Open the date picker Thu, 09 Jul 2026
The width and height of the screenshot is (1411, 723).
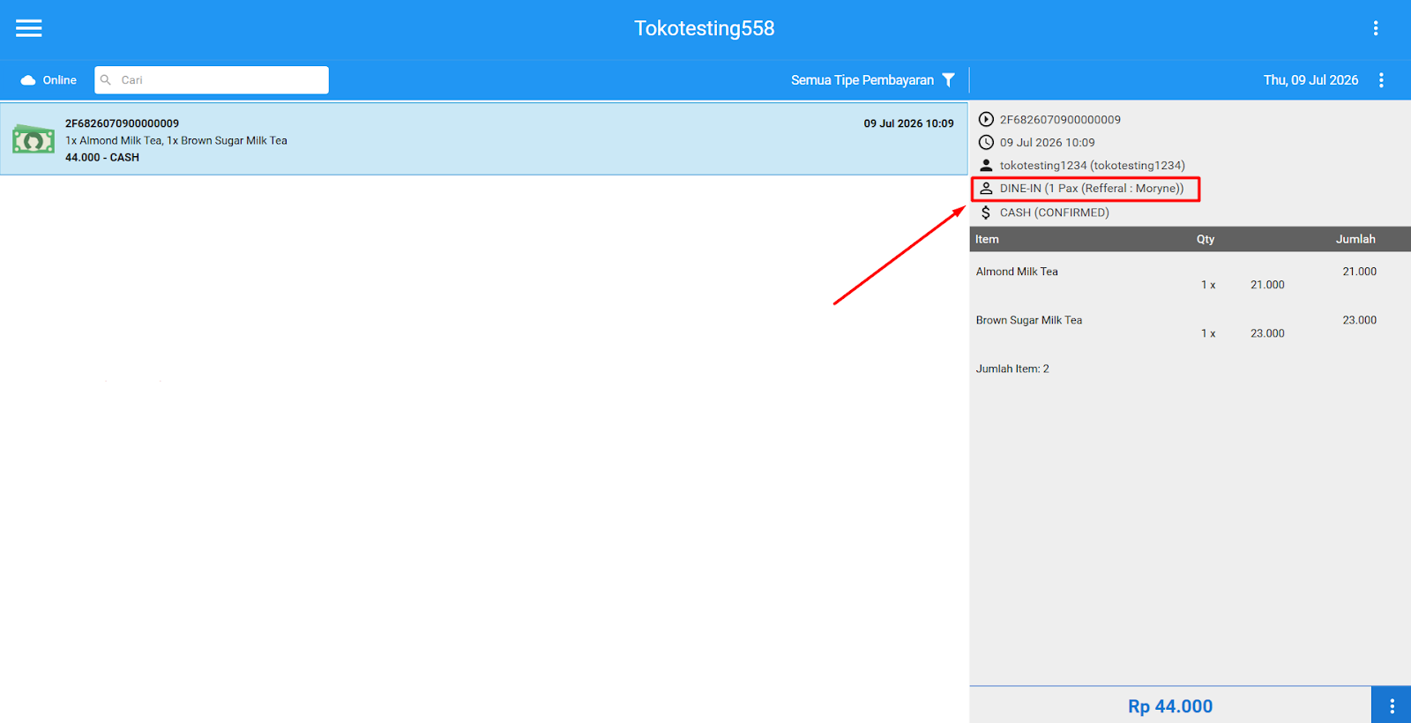(x=1310, y=80)
